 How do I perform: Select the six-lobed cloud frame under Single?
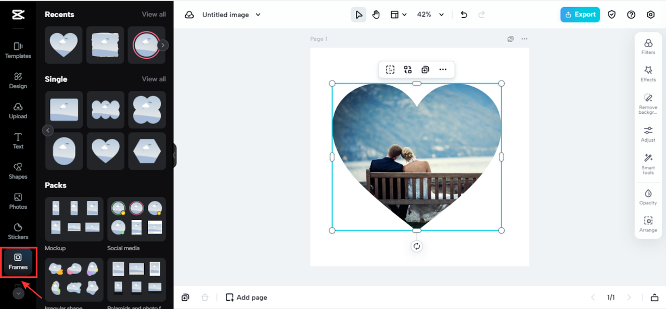coord(106,110)
